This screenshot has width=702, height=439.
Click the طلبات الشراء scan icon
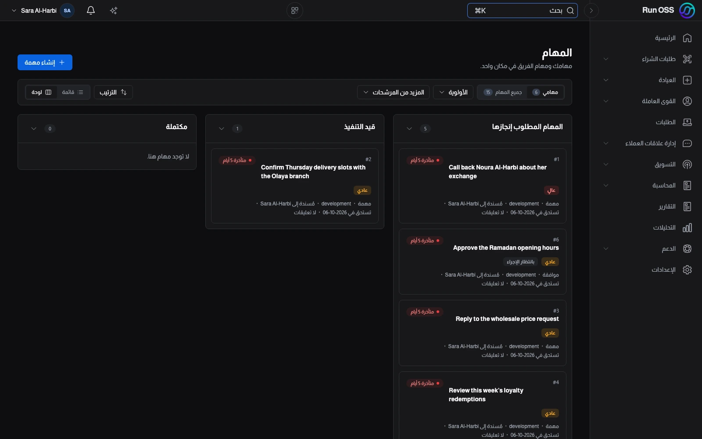(687, 59)
